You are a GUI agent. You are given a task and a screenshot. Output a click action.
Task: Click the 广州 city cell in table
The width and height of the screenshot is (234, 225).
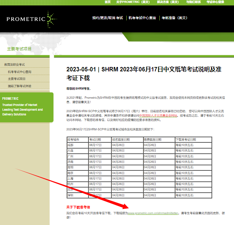[x=78, y=156]
